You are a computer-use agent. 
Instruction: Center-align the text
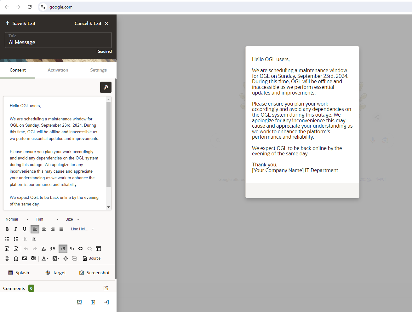point(44,229)
